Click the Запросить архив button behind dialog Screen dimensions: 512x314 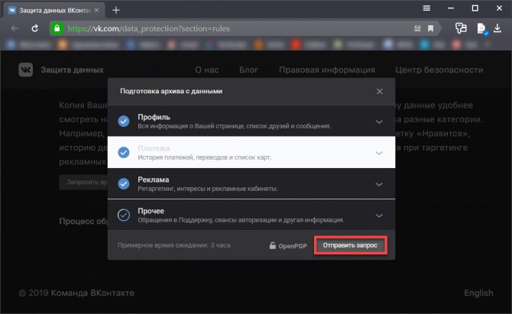pos(83,182)
